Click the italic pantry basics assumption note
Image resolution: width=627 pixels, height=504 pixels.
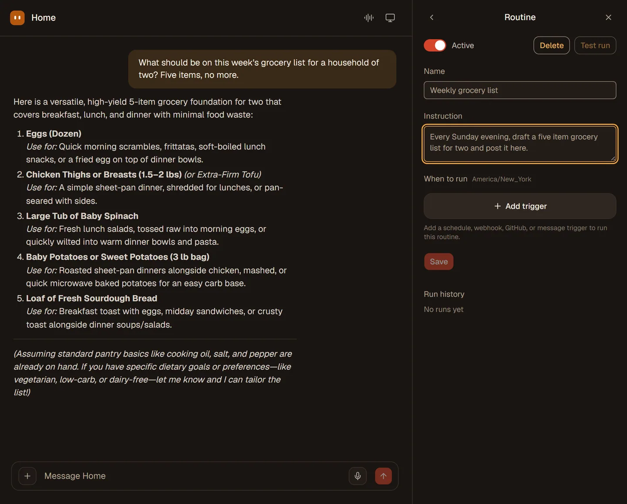click(153, 373)
